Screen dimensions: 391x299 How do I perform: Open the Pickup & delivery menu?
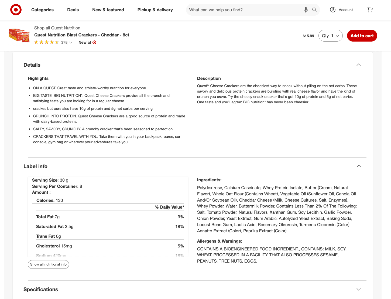click(155, 10)
